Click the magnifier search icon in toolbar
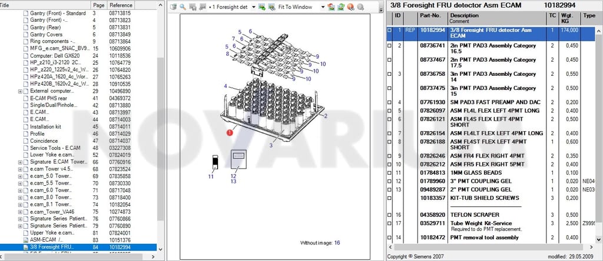 click(183, 7)
